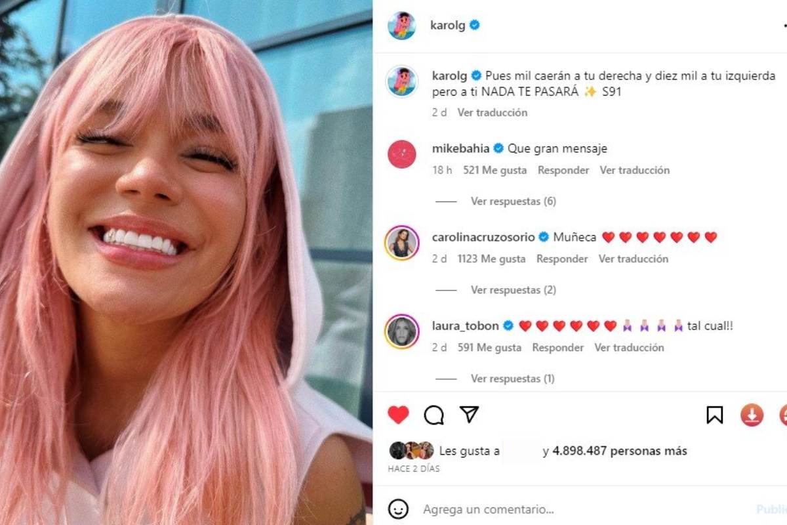The width and height of the screenshot is (787, 525).
Task: View 4.898.487 personas más likes
Action: coord(620,451)
